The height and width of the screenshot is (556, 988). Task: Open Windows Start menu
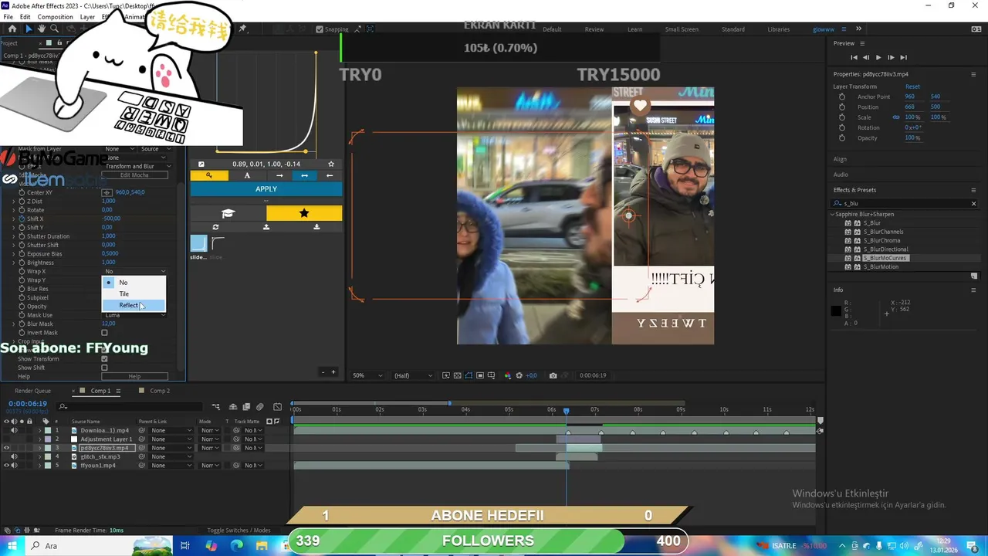(x=12, y=546)
